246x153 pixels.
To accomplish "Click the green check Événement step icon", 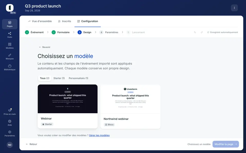I will (27, 32).
